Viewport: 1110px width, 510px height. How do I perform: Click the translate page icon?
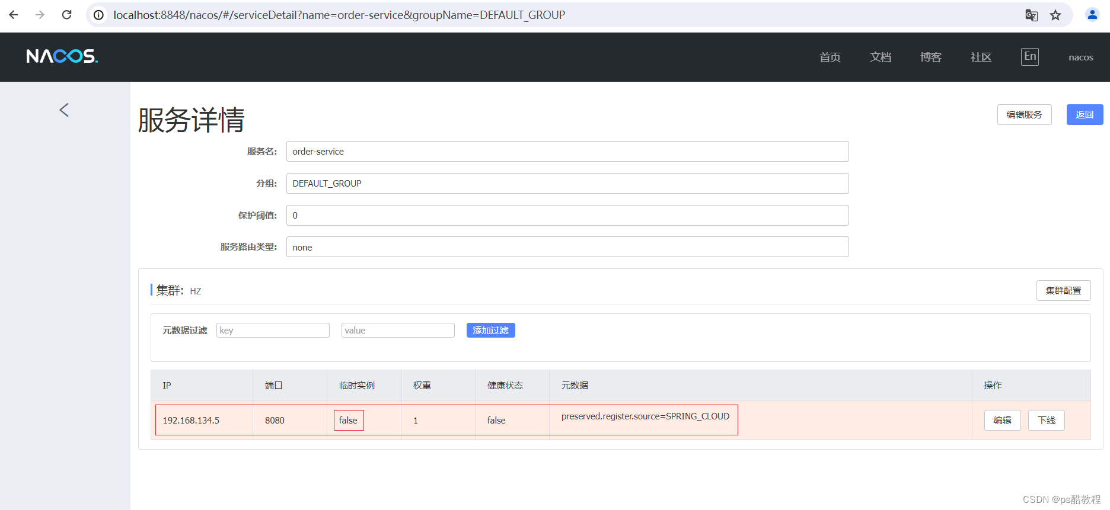1031,15
